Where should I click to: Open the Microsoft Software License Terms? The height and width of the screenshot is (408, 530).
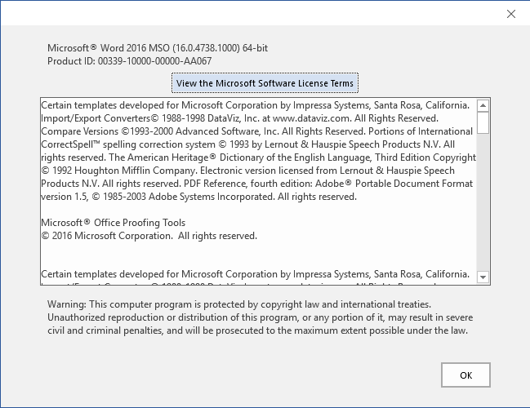point(265,83)
